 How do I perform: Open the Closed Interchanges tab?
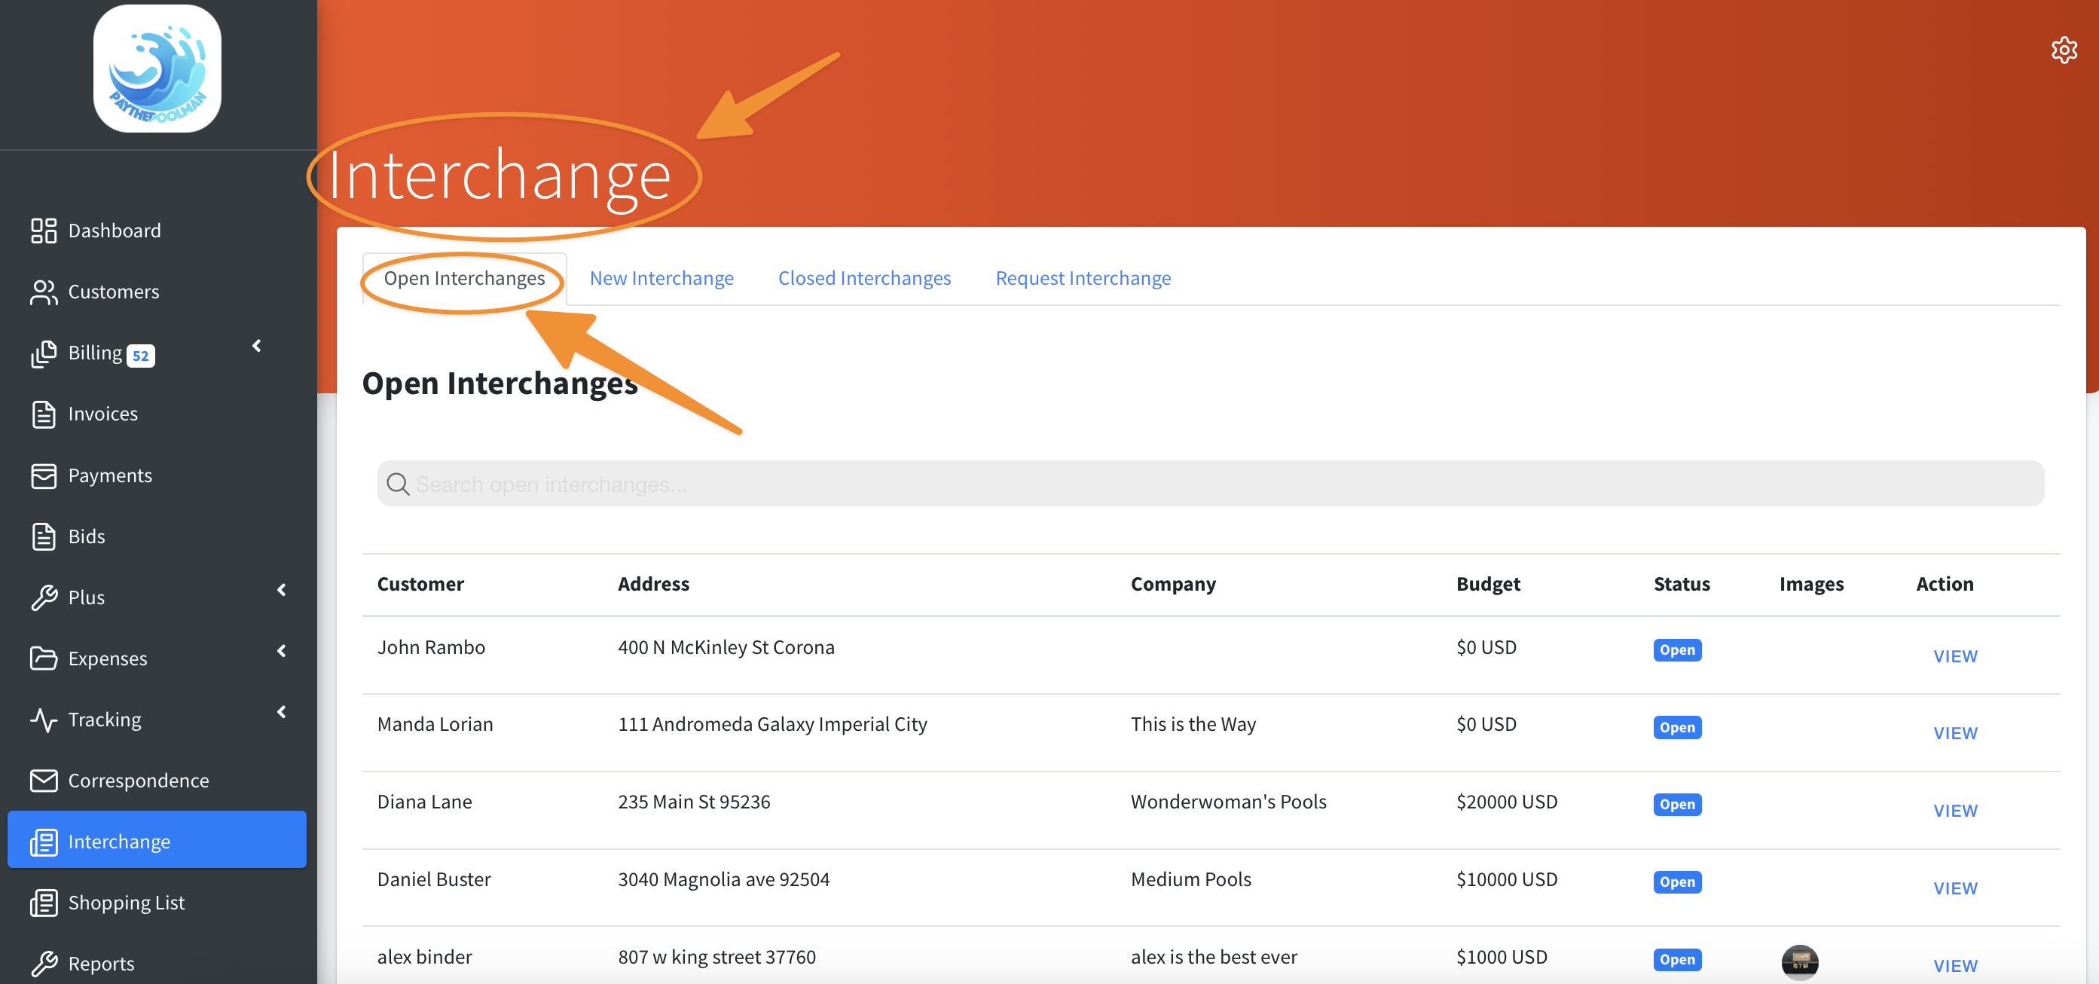(863, 279)
